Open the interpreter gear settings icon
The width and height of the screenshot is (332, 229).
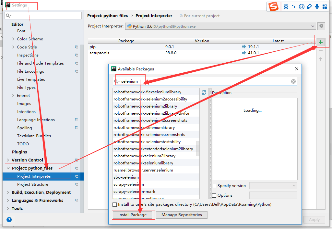[x=321, y=26]
